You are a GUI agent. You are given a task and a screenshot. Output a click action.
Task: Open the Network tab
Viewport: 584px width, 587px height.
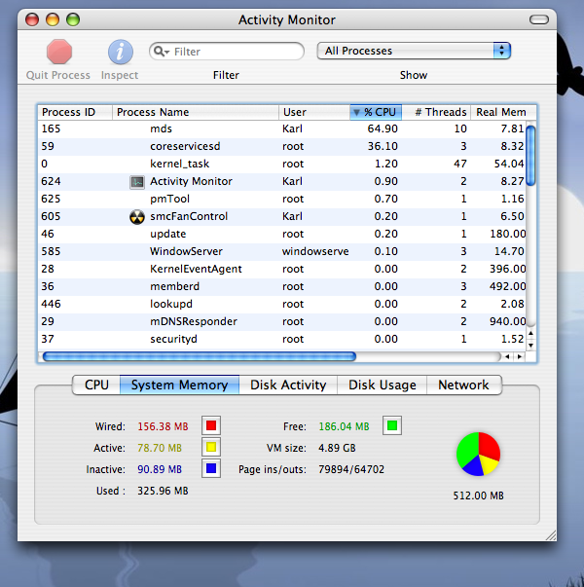pos(463,385)
